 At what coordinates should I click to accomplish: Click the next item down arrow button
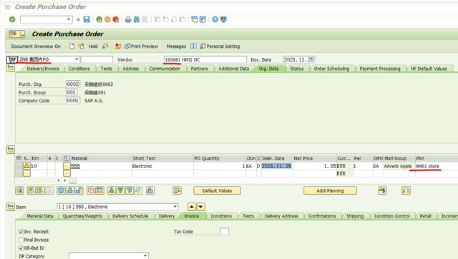(x=200, y=207)
